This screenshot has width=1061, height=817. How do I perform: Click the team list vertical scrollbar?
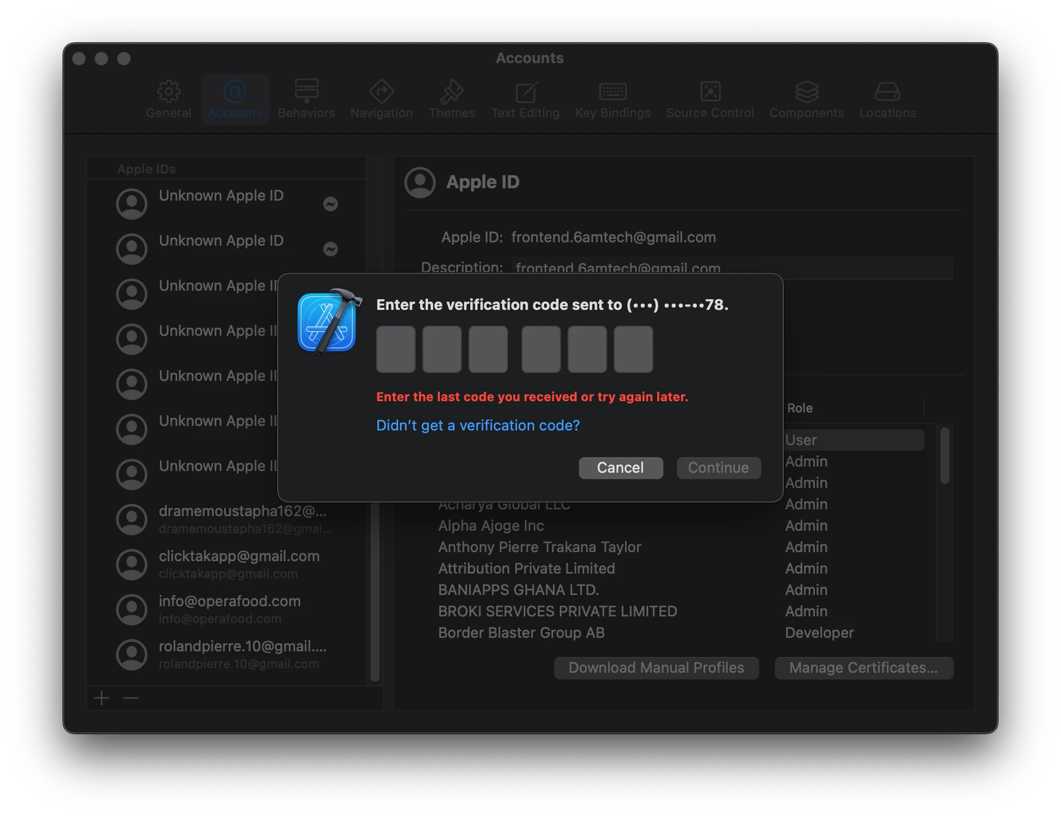[945, 456]
